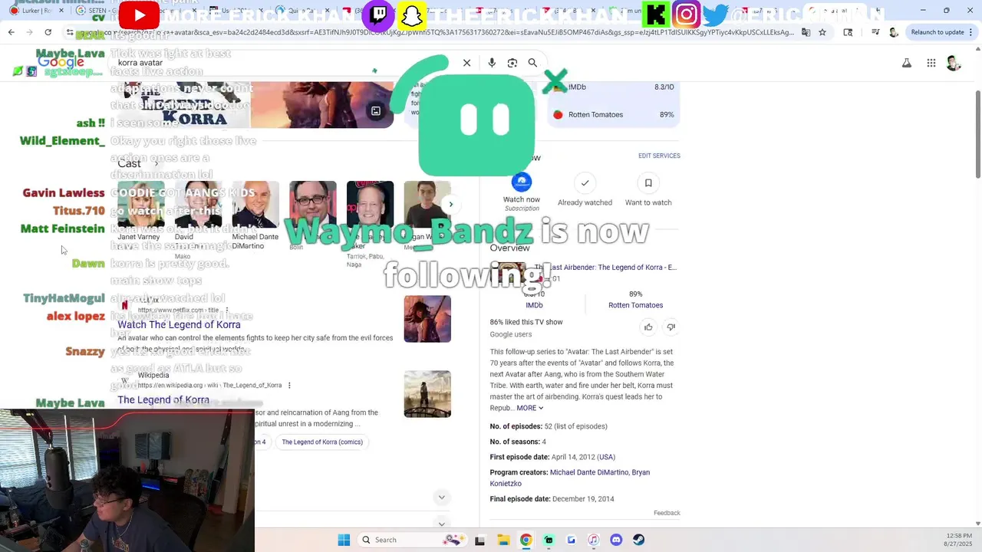Click the Wikipedia result thumbnail
The height and width of the screenshot is (552, 982).
pyautogui.click(x=427, y=394)
